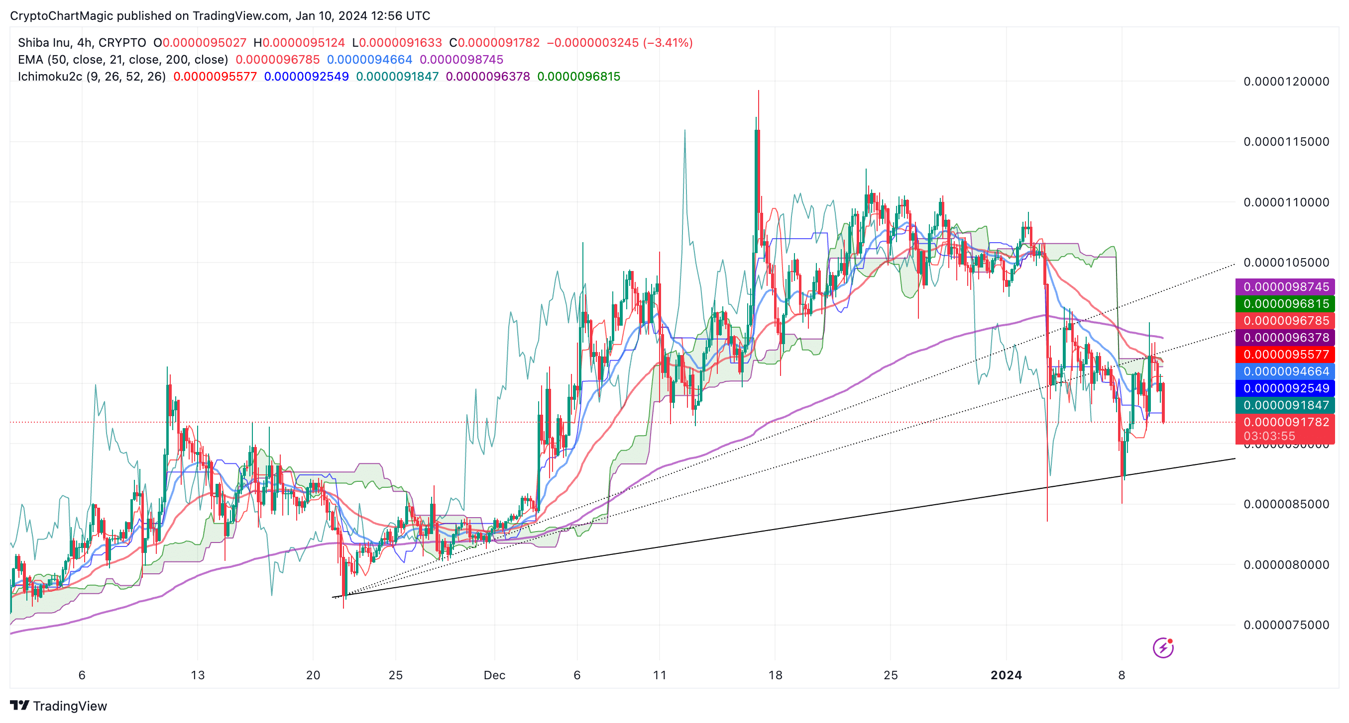Viewport: 1349px width, 723px height.
Task: Click the open value O0.0000095027 in legend
Action: pos(200,43)
